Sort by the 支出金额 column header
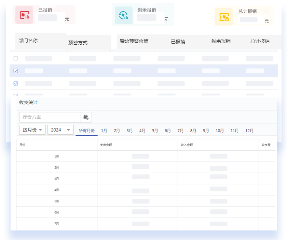 click(106, 145)
